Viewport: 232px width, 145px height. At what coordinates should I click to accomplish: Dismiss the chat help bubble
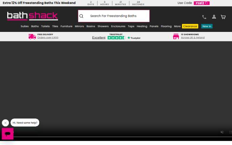click(5, 123)
